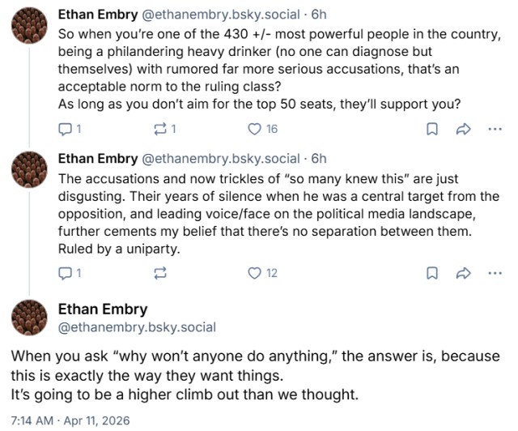The height and width of the screenshot is (431, 518).
Task: Open the avatar on the main bottom post
Action: 30,318
